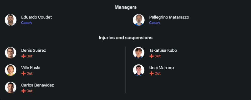The height and width of the screenshot is (100, 251).
Task: Click Takefusa Kubo's player photo
Action: [x=139, y=53]
